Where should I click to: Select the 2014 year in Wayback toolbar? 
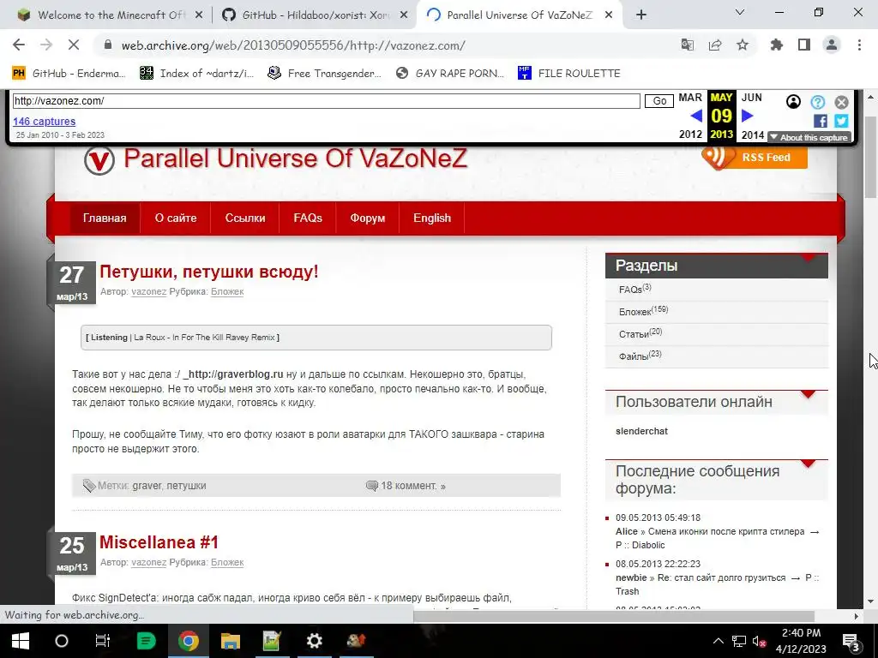click(x=753, y=135)
